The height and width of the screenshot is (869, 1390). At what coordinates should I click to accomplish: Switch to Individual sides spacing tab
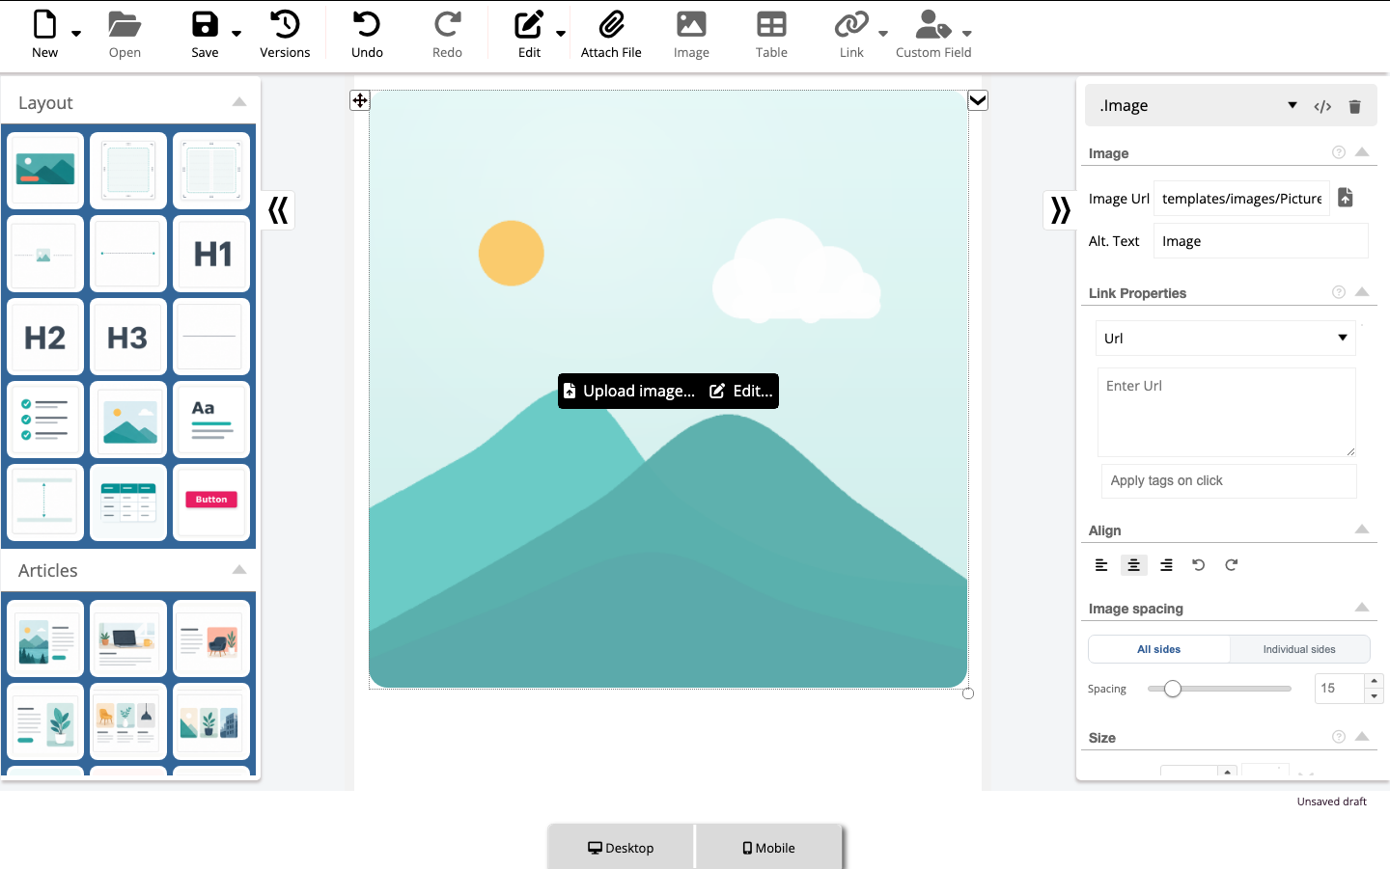[1299, 649]
